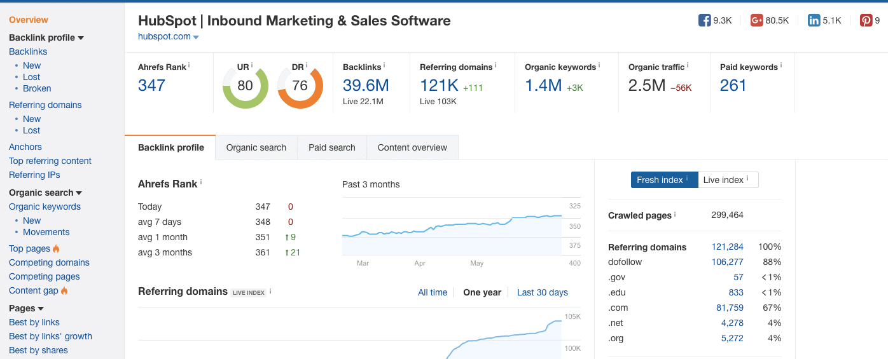This screenshot has width=888, height=359.
Task: Click the 121K referring domains value
Action: click(440, 85)
